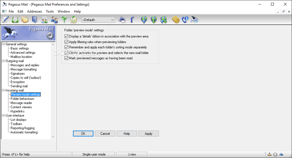Click the tree scrollbar down arrow
Viewport: 292px width, 158px height.
click(53, 137)
